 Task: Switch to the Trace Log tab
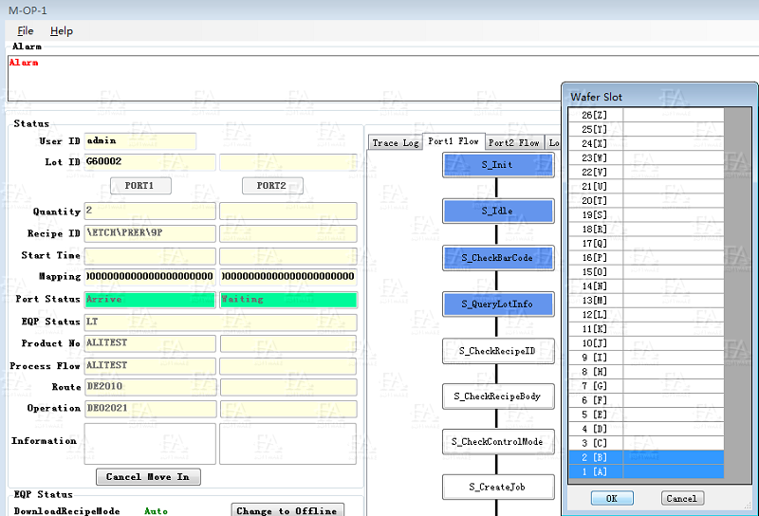[395, 143]
